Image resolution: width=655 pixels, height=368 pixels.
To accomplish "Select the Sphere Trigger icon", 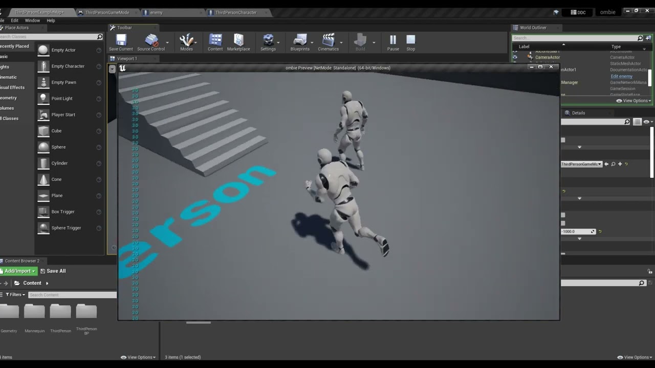I will click(43, 228).
